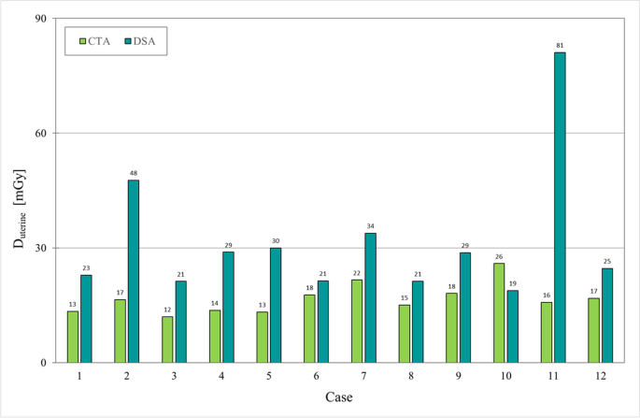Select the DSA bar for Case 2

tap(134, 271)
